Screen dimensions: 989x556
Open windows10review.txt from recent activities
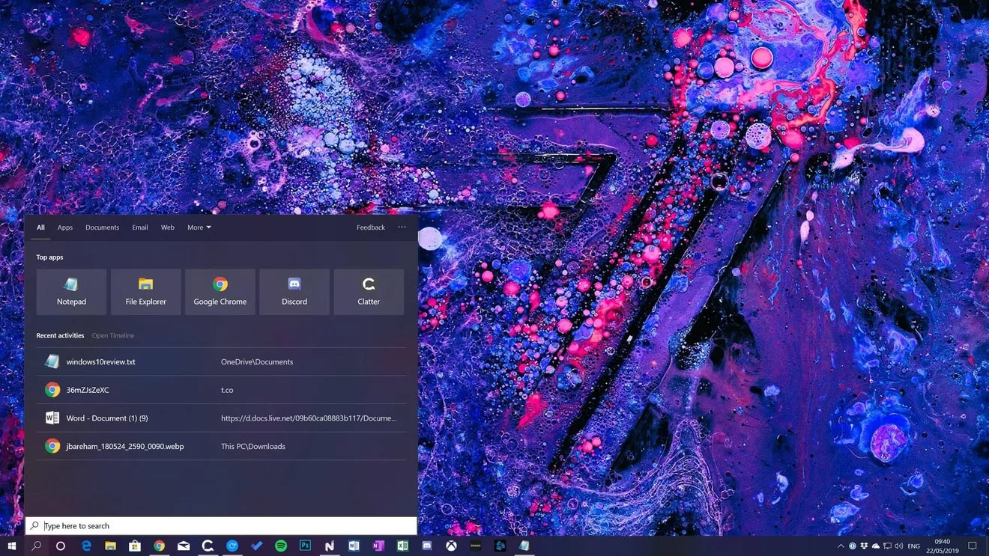(x=100, y=362)
